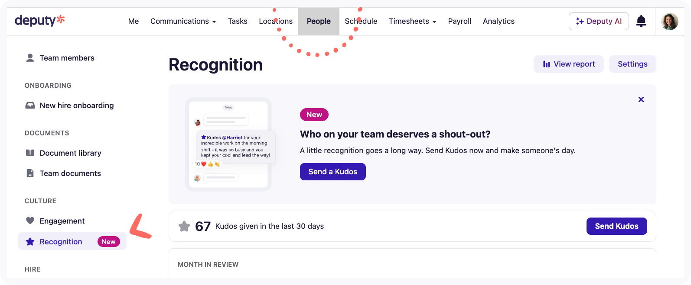The height and width of the screenshot is (285, 691).
Task: Click the Send a Kudos button
Action: (332, 172)
